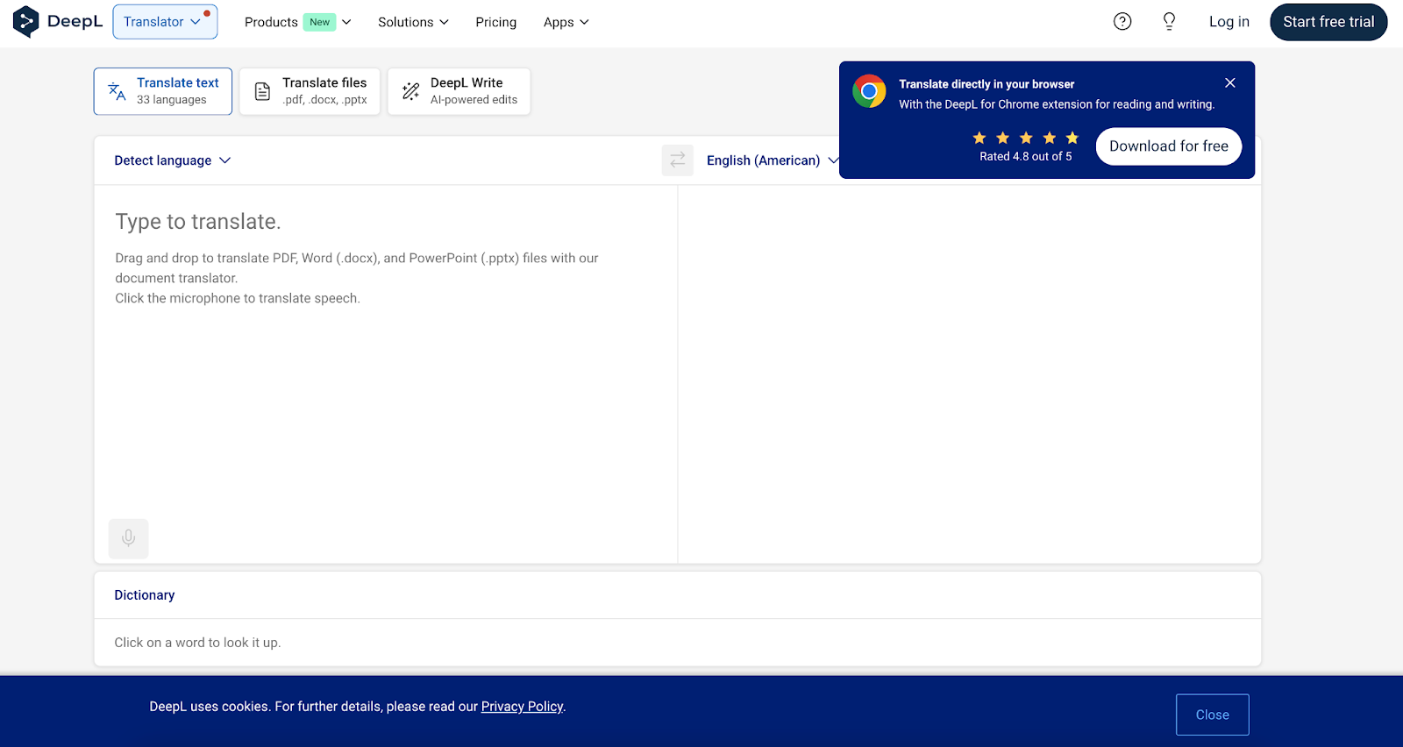Viewport: 1403px width, 747px height.
Task: Click 'Click on a word to look it up.' text
Action: (x=197, y=643)
